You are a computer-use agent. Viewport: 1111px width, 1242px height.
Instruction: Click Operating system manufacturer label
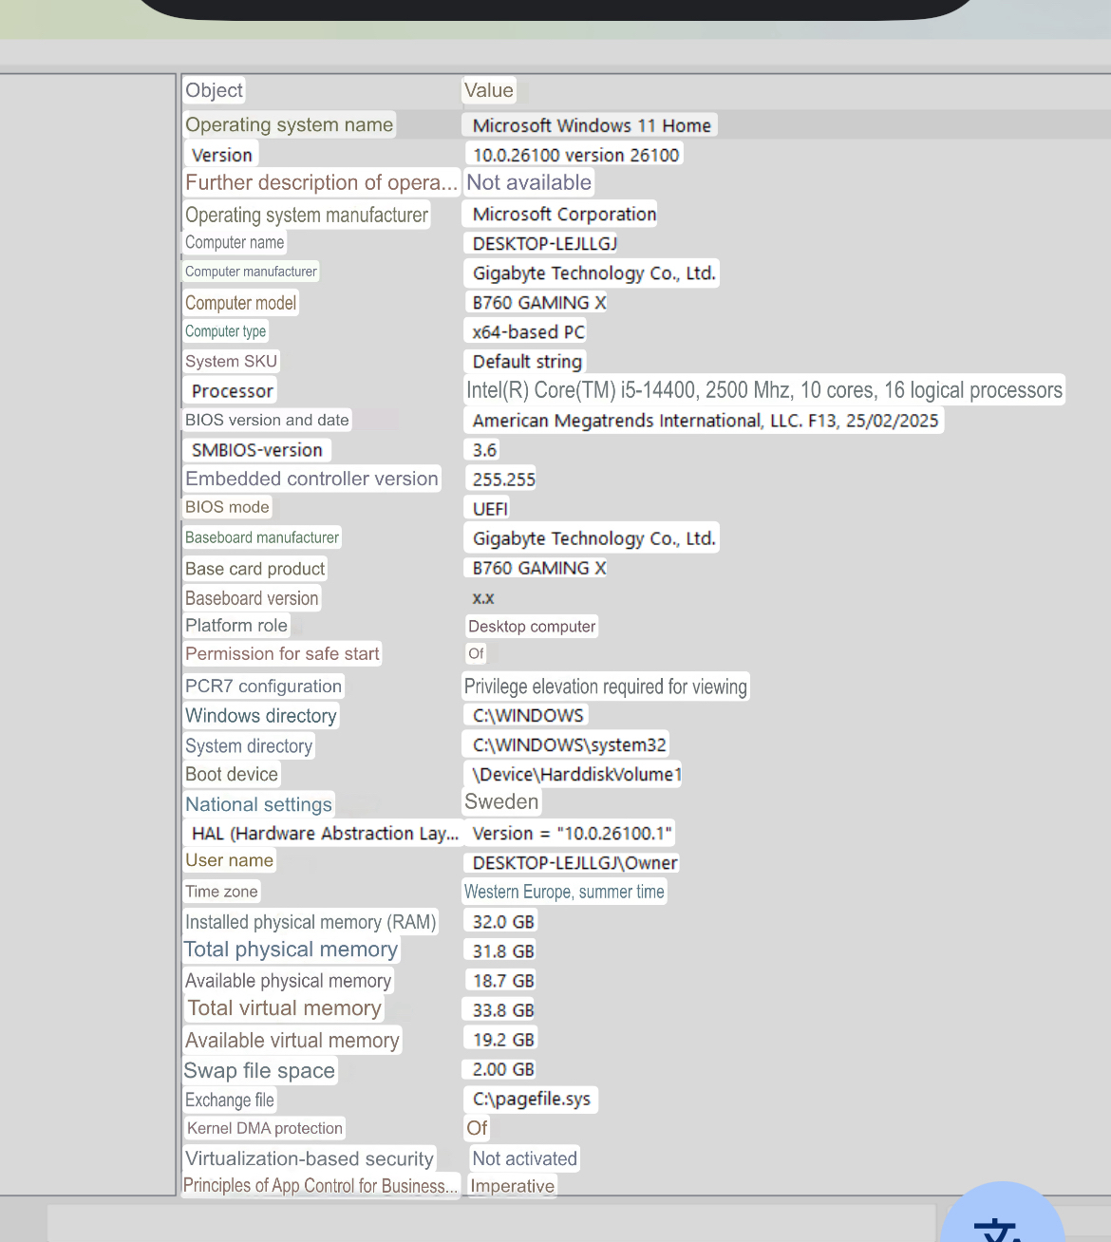pyautogui.click(x=307, y=215)
